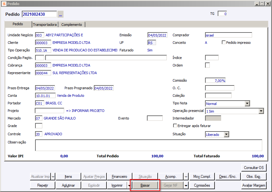Open the Financeiro button
The width and height of the screenshot is (272, 192).
(119, 177)
